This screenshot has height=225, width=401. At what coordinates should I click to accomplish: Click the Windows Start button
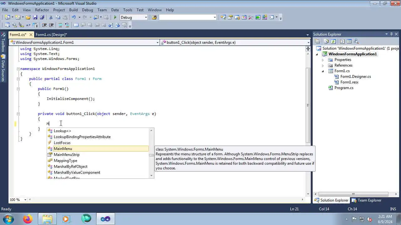coord(8,219)
